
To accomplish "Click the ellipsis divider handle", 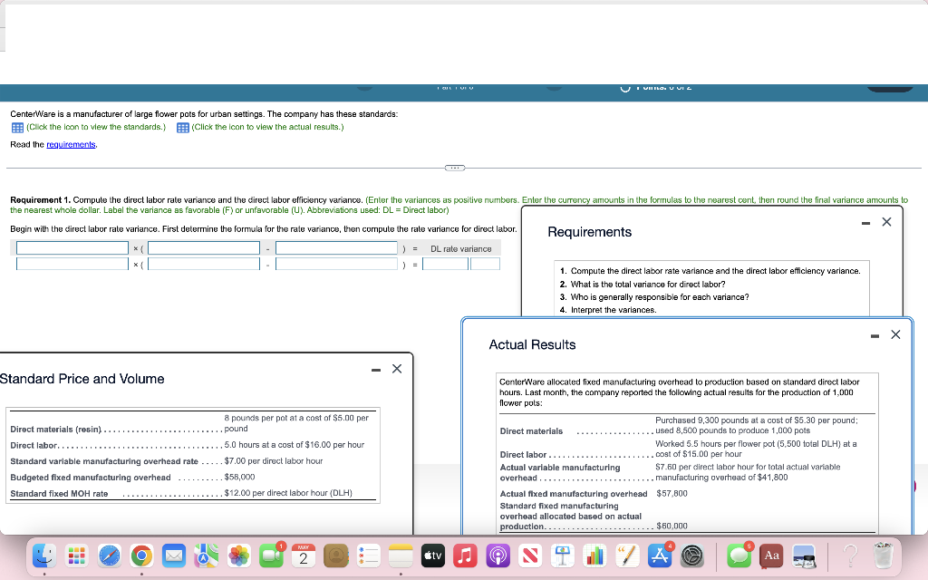I will coord(455,168).
